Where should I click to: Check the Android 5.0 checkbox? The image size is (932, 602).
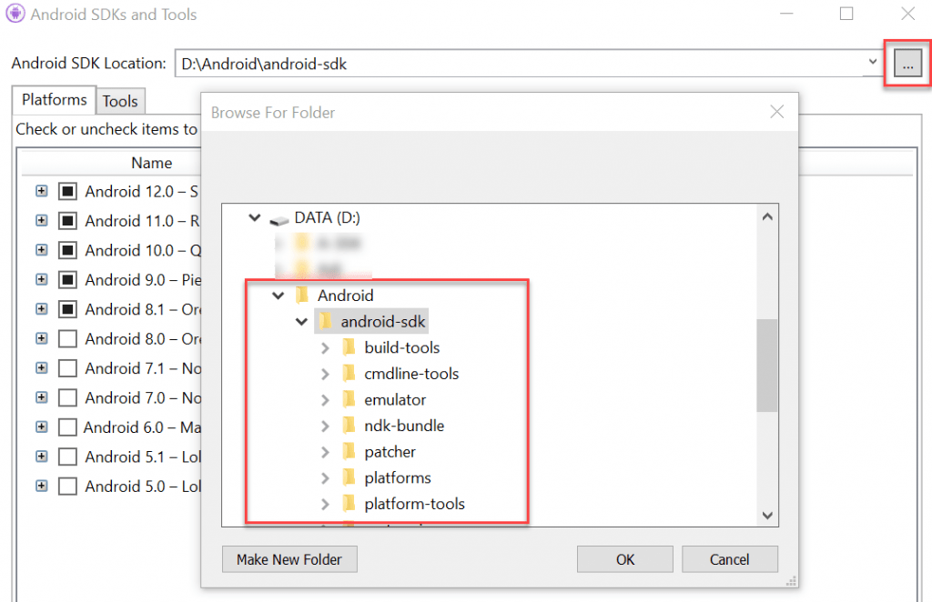[67, 486]
